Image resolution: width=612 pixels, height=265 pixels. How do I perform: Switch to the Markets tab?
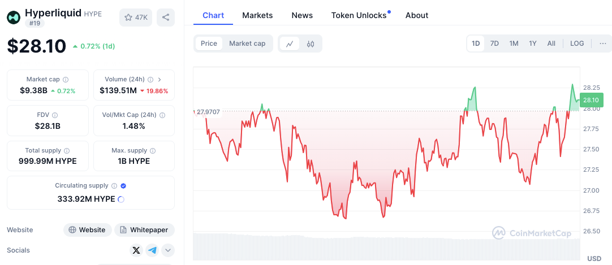click(257, 15)
